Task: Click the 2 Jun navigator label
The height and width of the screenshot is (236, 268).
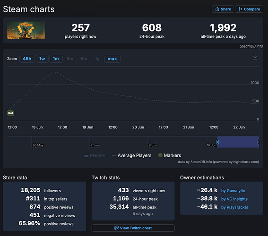Action: click(95, 145)
